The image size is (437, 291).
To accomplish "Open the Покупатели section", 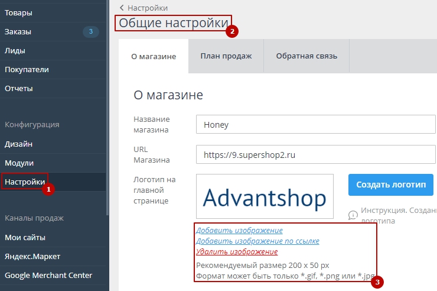I will tap(27, 69).
